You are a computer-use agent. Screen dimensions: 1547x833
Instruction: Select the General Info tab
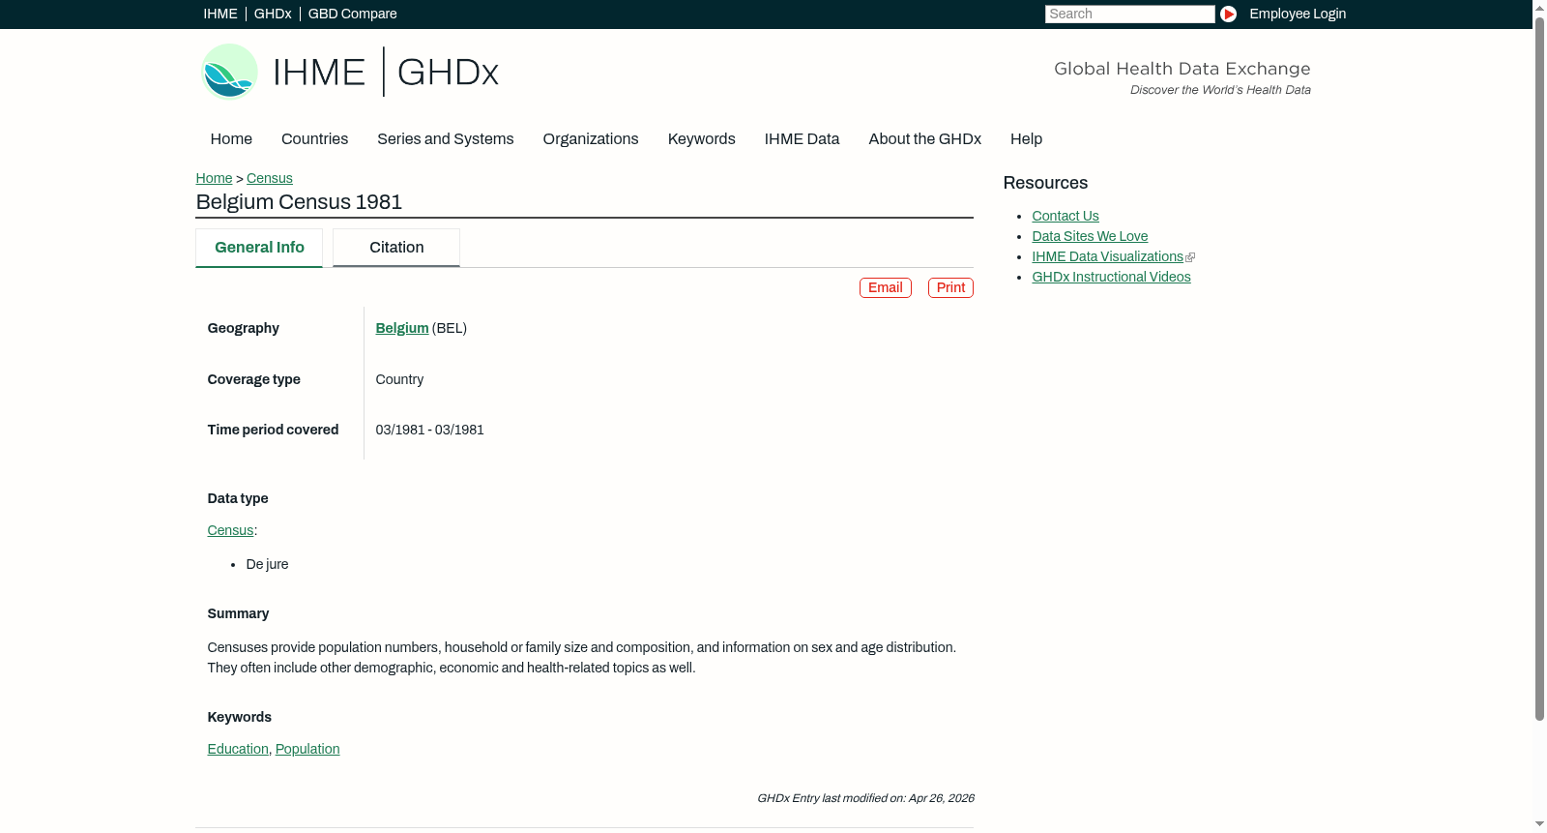(259, 248)
